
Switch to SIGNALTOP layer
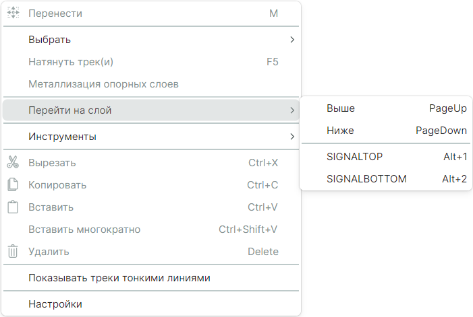[354, 156]
